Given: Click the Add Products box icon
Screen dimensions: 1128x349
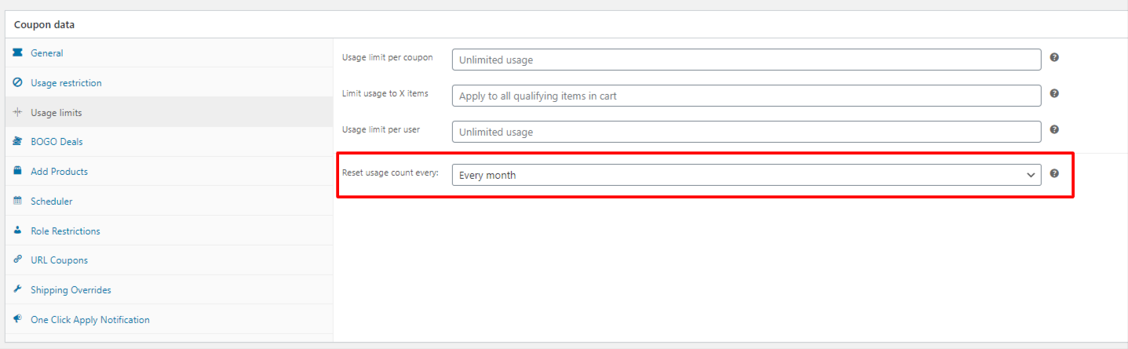Looking at the screenshot, I should [x=17, y=171].
